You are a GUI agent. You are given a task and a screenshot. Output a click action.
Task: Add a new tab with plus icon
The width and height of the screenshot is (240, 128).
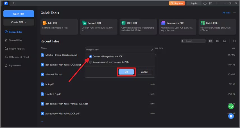point(13,3)
